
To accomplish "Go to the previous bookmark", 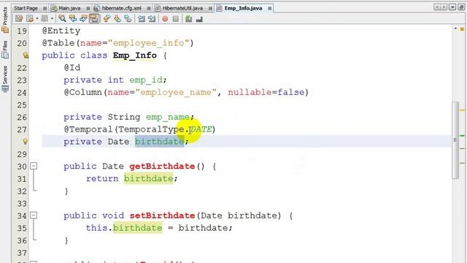I will coord(107,19).
